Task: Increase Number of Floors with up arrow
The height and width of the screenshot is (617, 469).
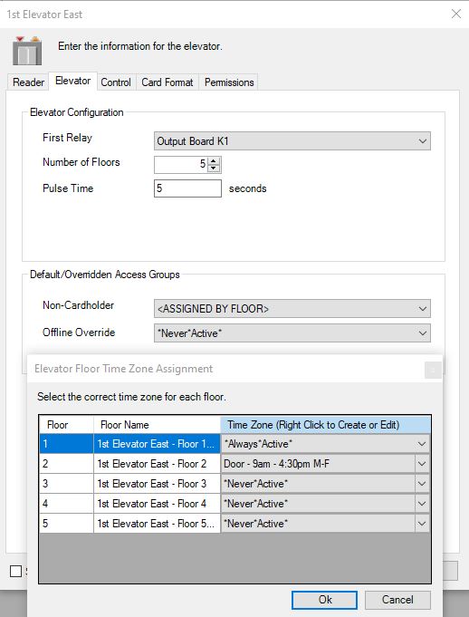Action: tap(214, 161)
